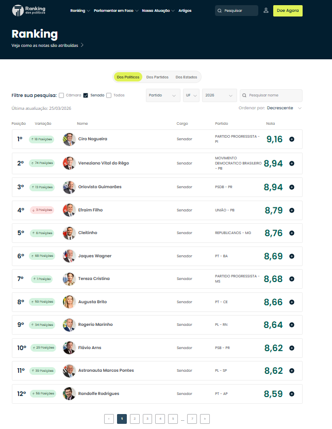Go to next page arrow in pagination
The width and height of the screenshot is (332, 429).
[x=205, y=419]
